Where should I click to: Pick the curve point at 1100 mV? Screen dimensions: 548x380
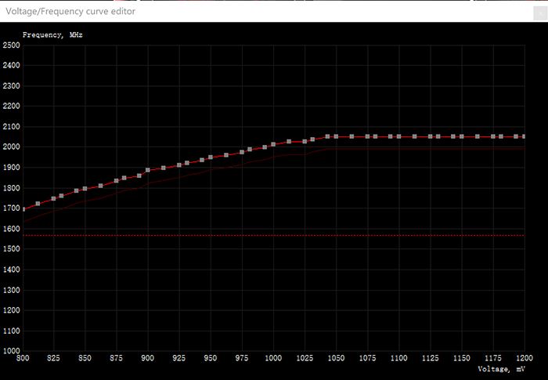pos(398,136)
